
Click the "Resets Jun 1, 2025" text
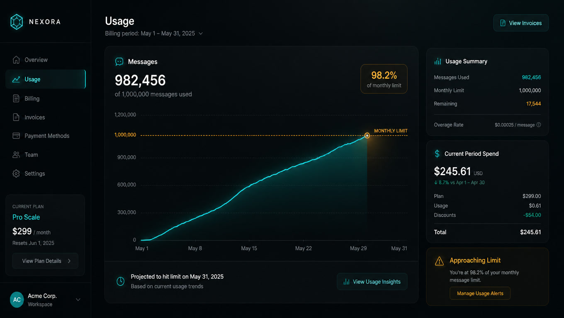[33, 243]
